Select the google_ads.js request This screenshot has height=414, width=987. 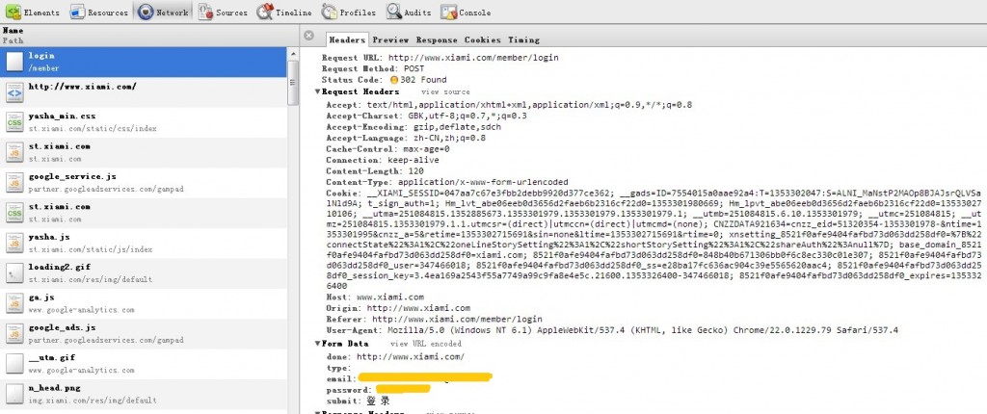[x=144, y=334]
